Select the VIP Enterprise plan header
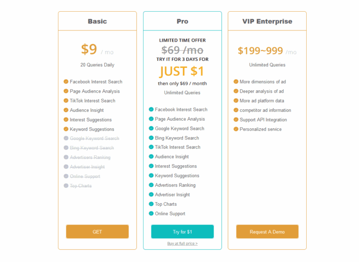359x262 pixels. [x=267, y=21]
